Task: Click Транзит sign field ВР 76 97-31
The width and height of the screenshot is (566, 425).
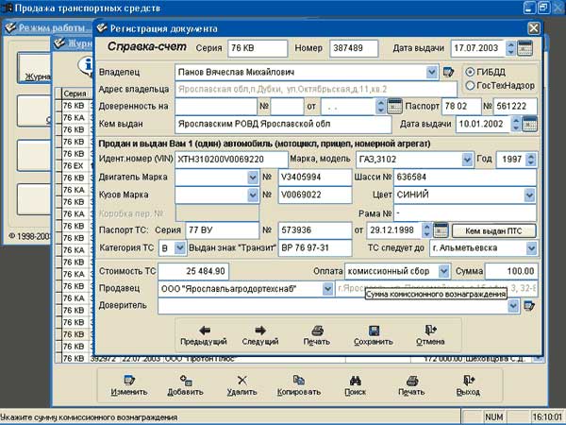Action: pyautogui.click(x=315, y=247)
